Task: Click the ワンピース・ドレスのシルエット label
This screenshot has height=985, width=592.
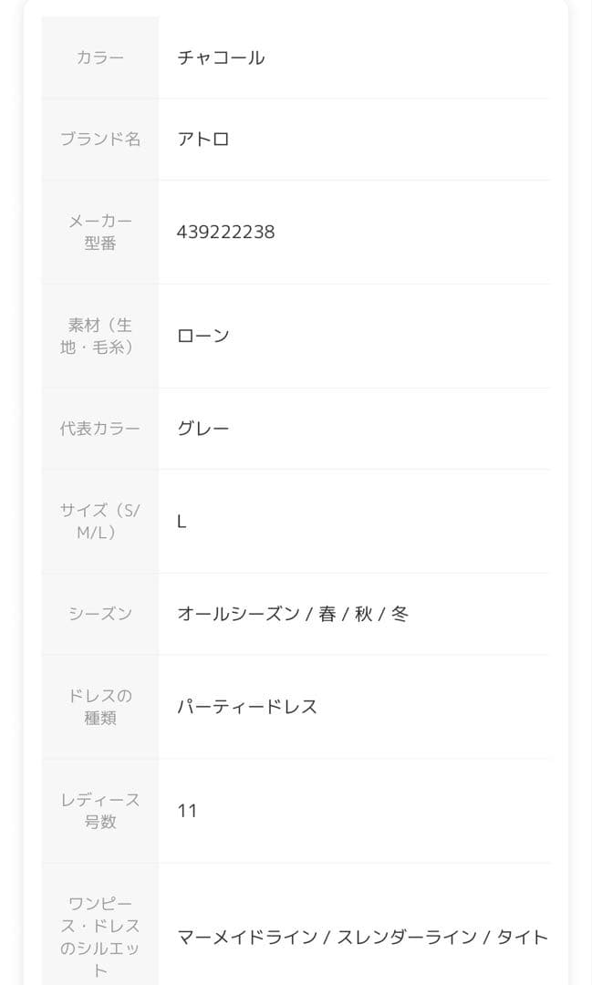Action: pyautogui.click(x=100, y=937)
